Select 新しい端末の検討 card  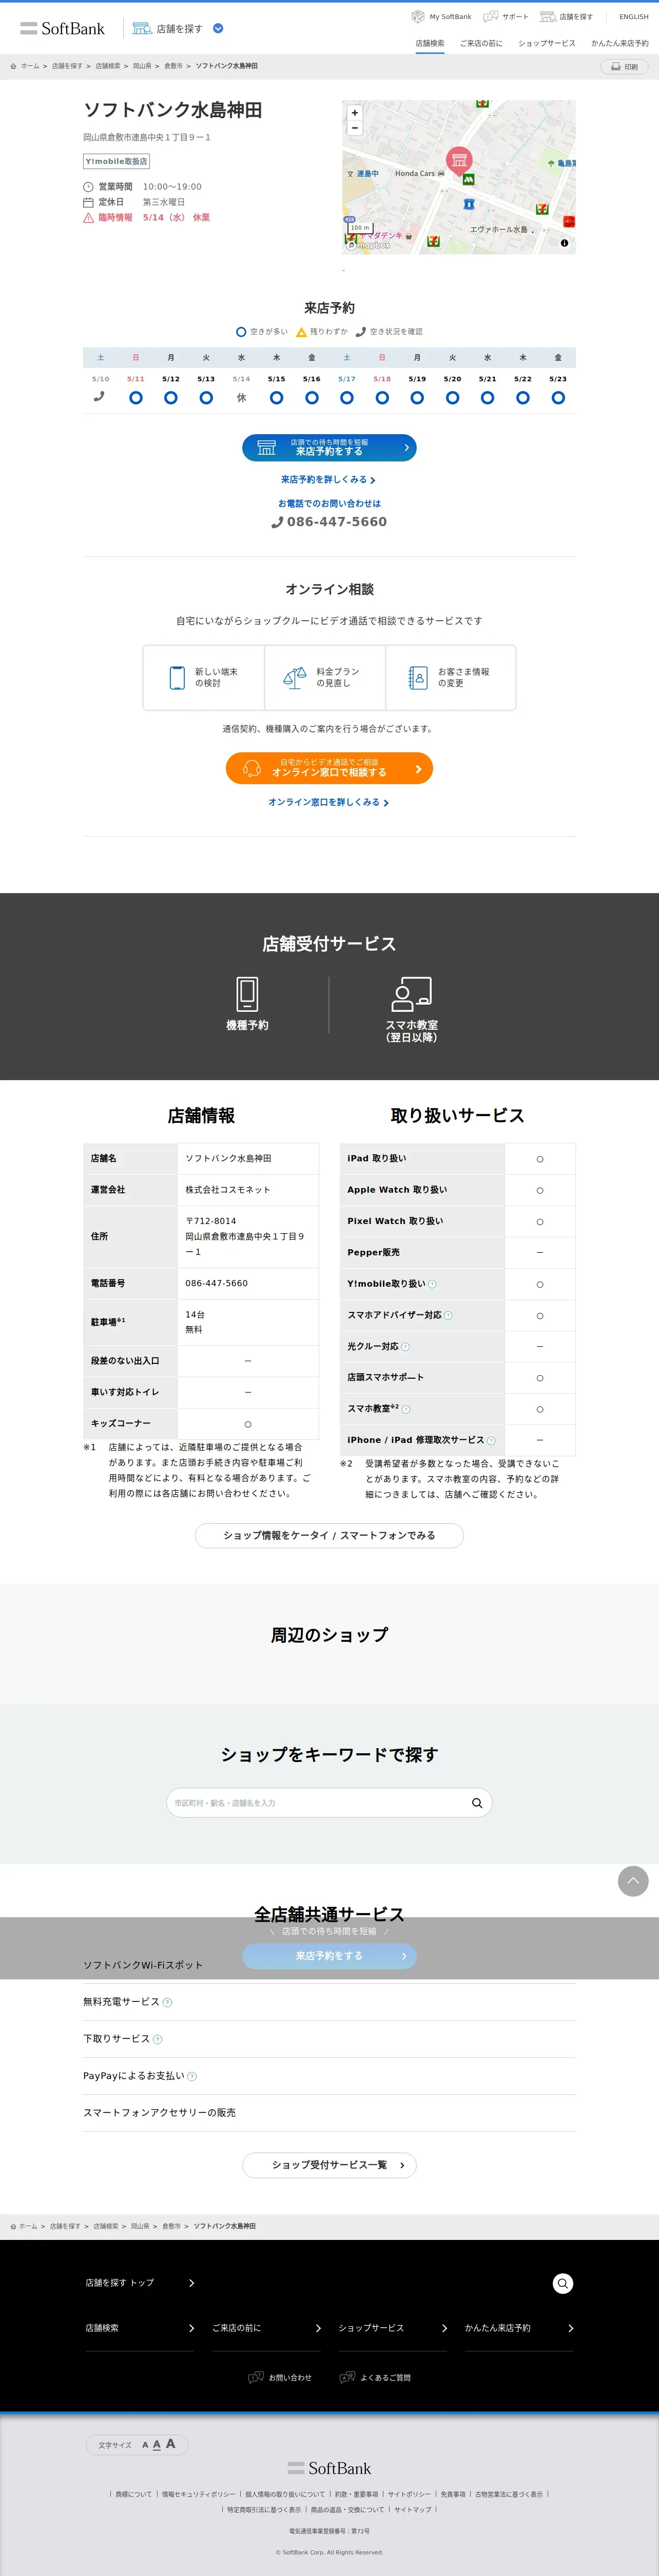pyautogui.click(x=204, y=677)
